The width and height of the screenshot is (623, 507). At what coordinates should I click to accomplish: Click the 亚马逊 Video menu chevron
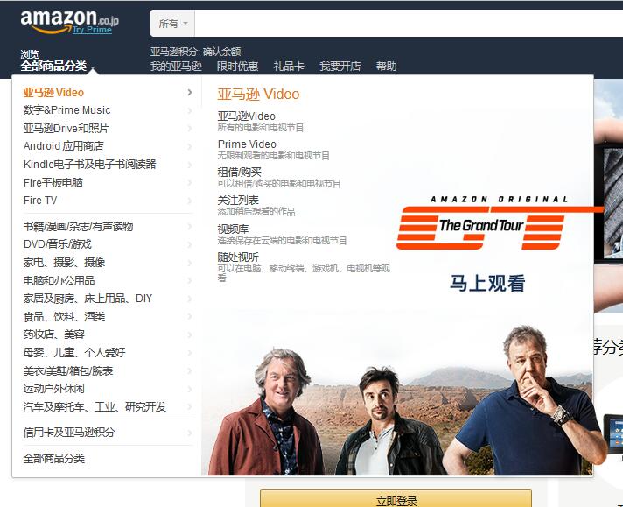190,93
